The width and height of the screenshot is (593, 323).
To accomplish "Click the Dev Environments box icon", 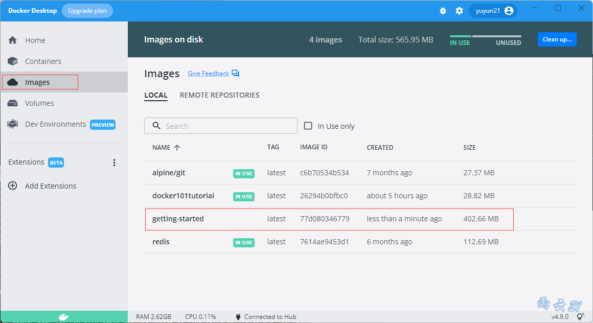I will [x=12, y=124].
